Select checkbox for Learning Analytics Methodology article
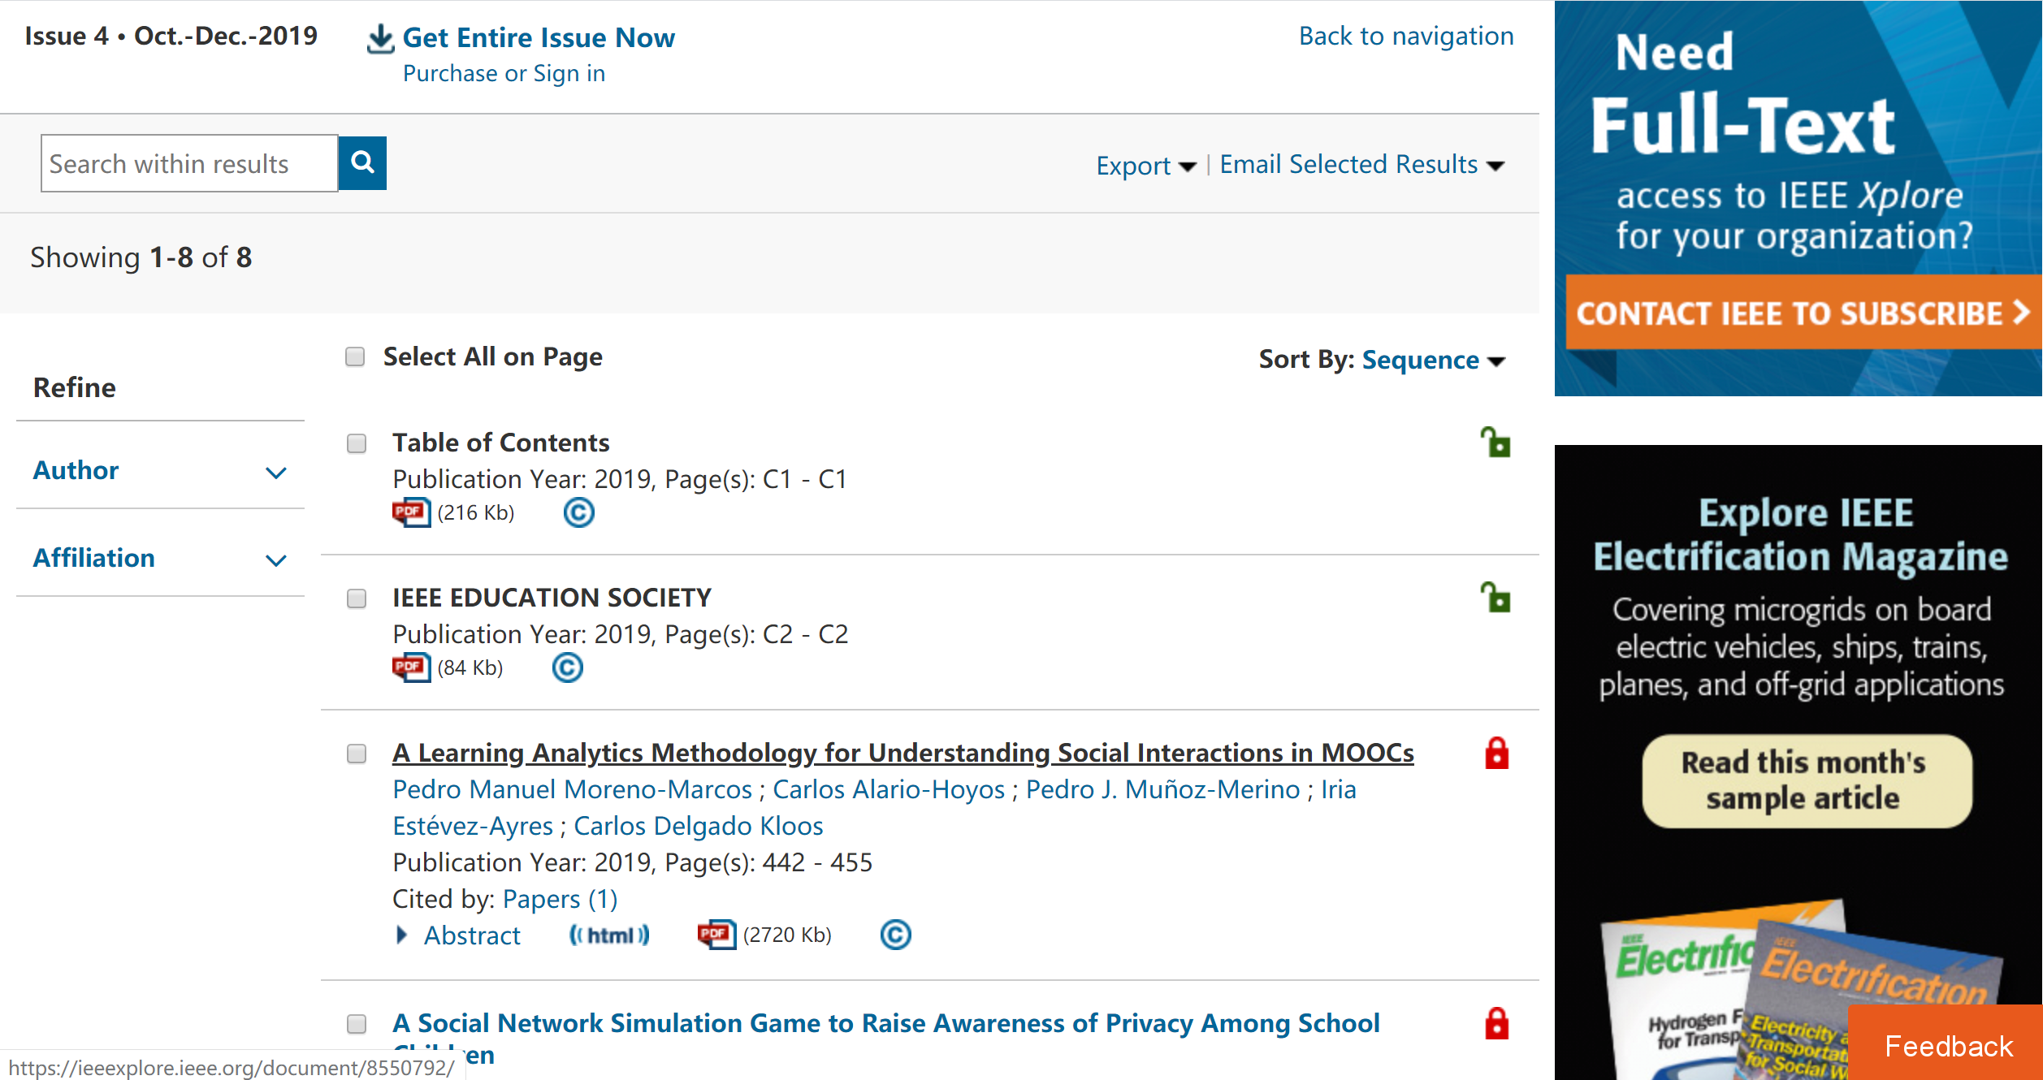2043x1080 pixels. tap(357, 754)
